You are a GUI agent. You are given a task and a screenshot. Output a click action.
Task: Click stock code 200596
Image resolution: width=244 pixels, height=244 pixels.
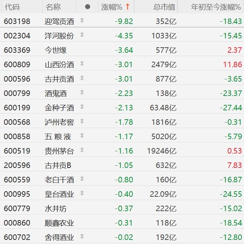[x=17, y=165]
